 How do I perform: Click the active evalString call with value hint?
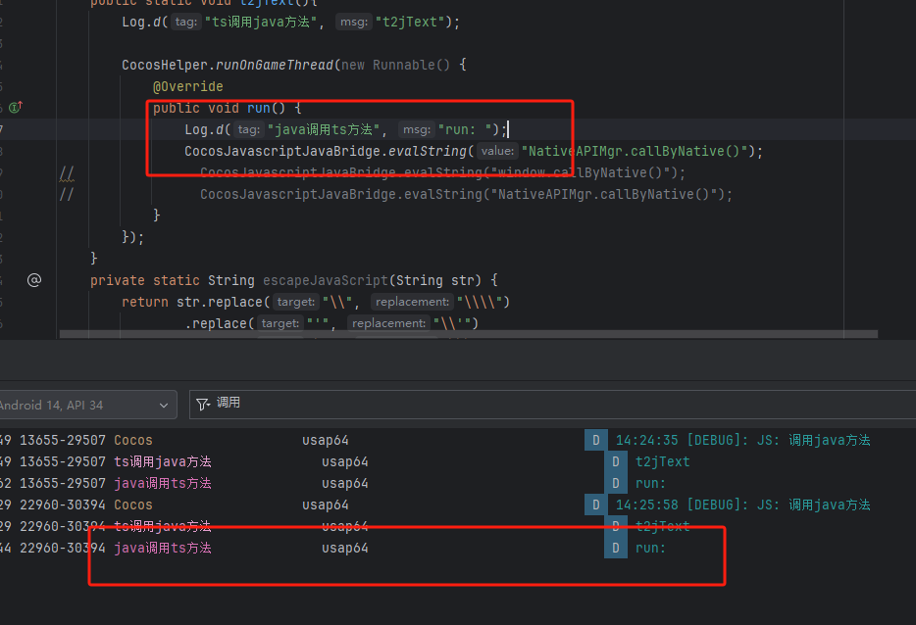pyautogui.click(x=473, y=151)
